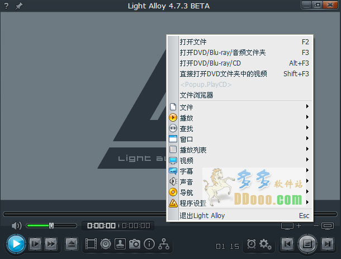Minimize the Light Alloy window
The image size is (341, 259).
pos(307,5)
